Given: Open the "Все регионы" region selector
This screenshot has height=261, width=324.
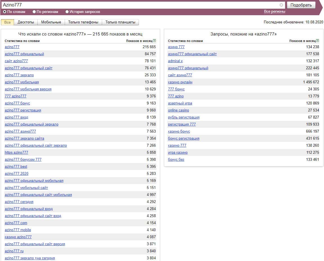Looking at the screenshot, I should [x=274, y=12].
